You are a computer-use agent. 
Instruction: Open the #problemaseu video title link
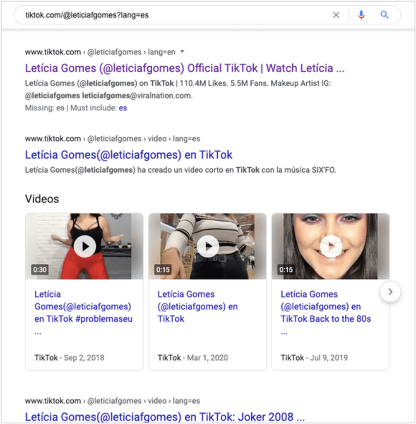[x=84, y=313]
